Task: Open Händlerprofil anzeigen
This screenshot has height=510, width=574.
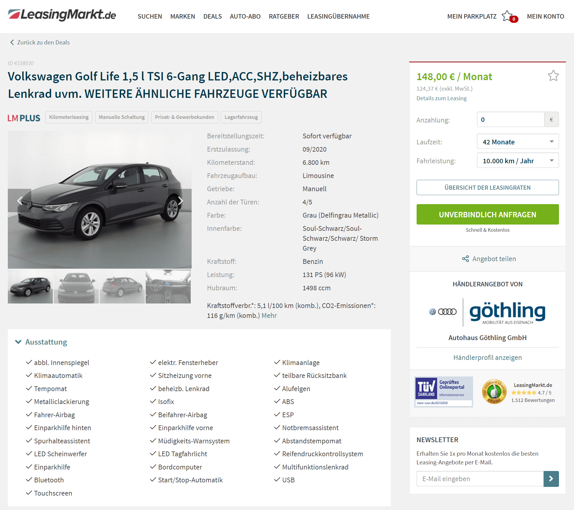Action: [x=487, y=358]
